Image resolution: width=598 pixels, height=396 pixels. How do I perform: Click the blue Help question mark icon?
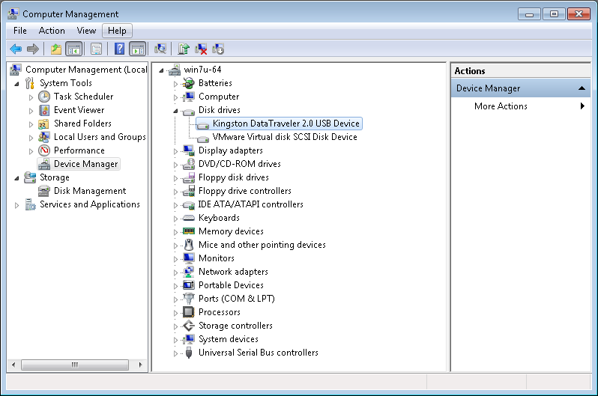click(119, 49)
